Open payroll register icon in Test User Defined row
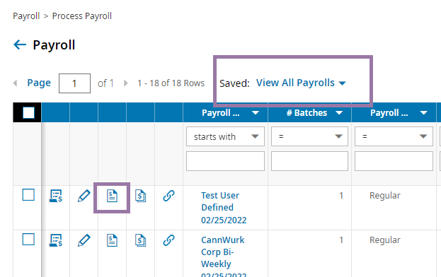Screen dimensions: 441x277 point(56,196)
